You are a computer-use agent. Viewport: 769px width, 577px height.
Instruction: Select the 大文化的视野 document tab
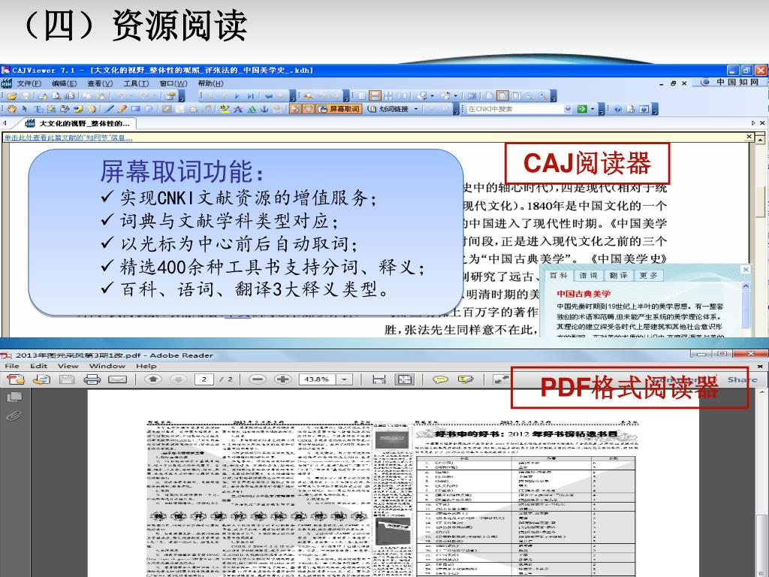[77, 123]
